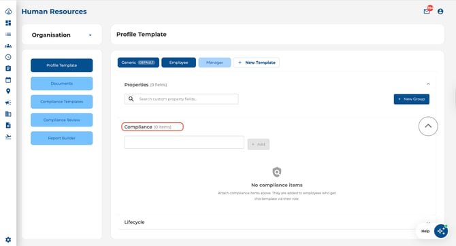Switch to the Employee template tab
The image size is (456, 246).
(178, 63)
